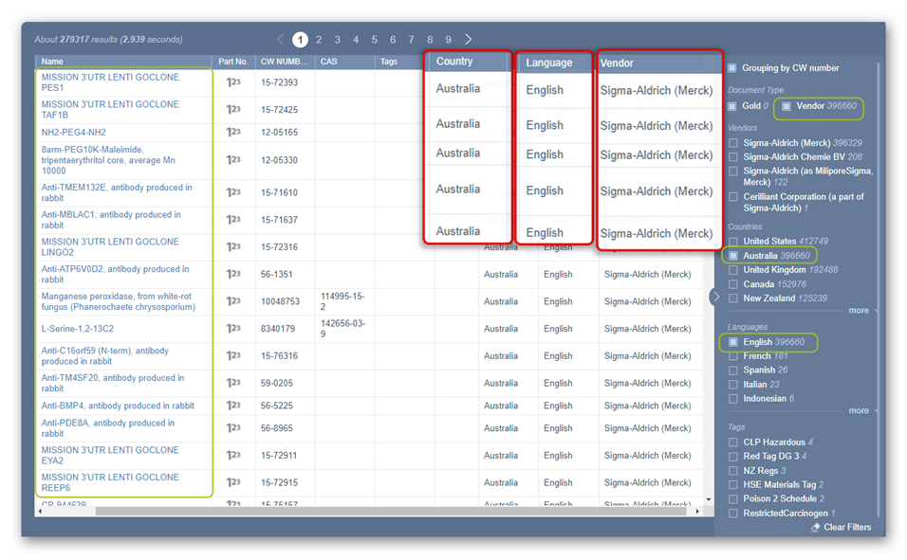The width and height of the screenshot is (907, 560).
Task: Click part number icon for NH2-PEG4-NH2 row
Action: (232, 133)
